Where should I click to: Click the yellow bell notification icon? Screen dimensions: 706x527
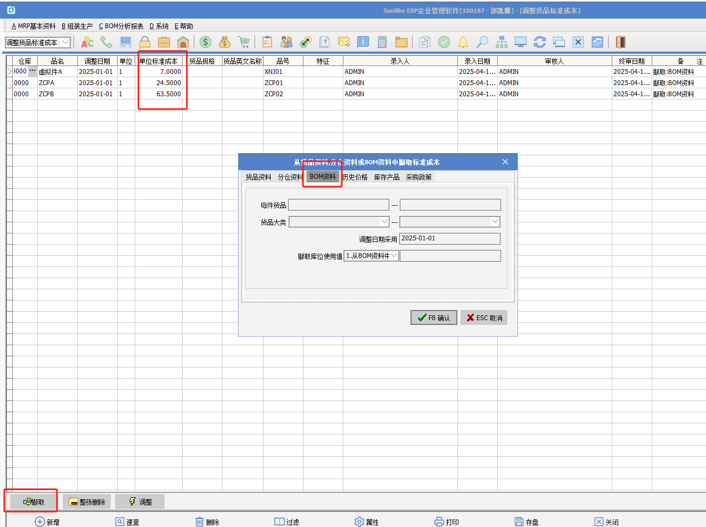pos(463,42)
